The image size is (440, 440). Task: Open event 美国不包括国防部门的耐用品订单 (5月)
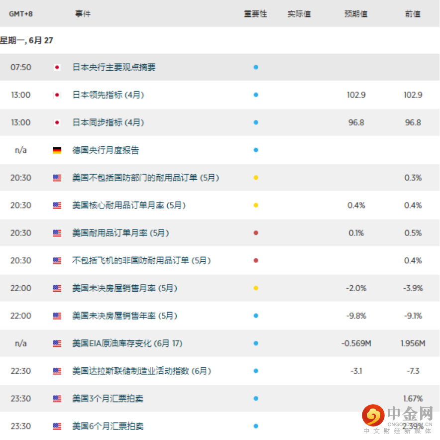click(x=146, y=178)
